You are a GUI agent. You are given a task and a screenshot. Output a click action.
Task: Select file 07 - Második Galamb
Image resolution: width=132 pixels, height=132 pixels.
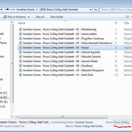[62, 57]
